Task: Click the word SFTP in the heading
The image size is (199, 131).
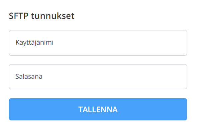Action: point(19,16)
